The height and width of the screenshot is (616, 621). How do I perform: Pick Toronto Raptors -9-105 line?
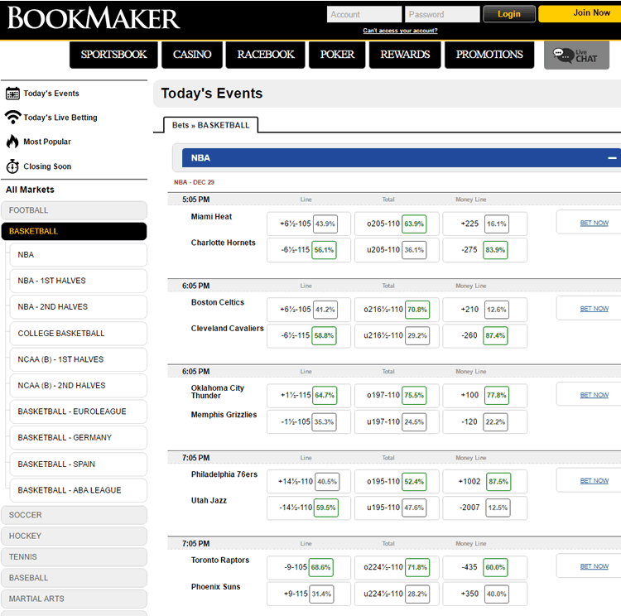(x=309, y=567)
